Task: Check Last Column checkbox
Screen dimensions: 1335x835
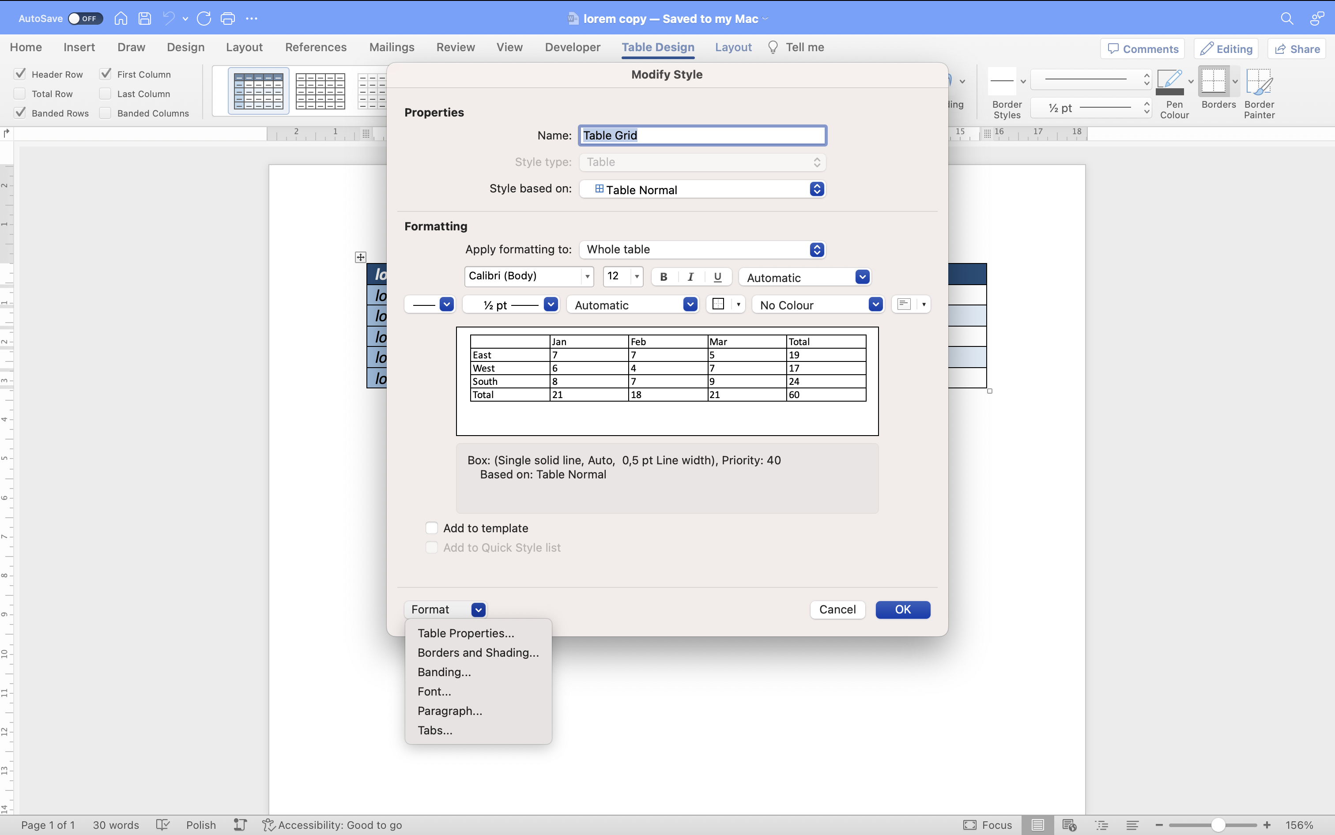Action: pyautogui.click(x=106, y=93)
